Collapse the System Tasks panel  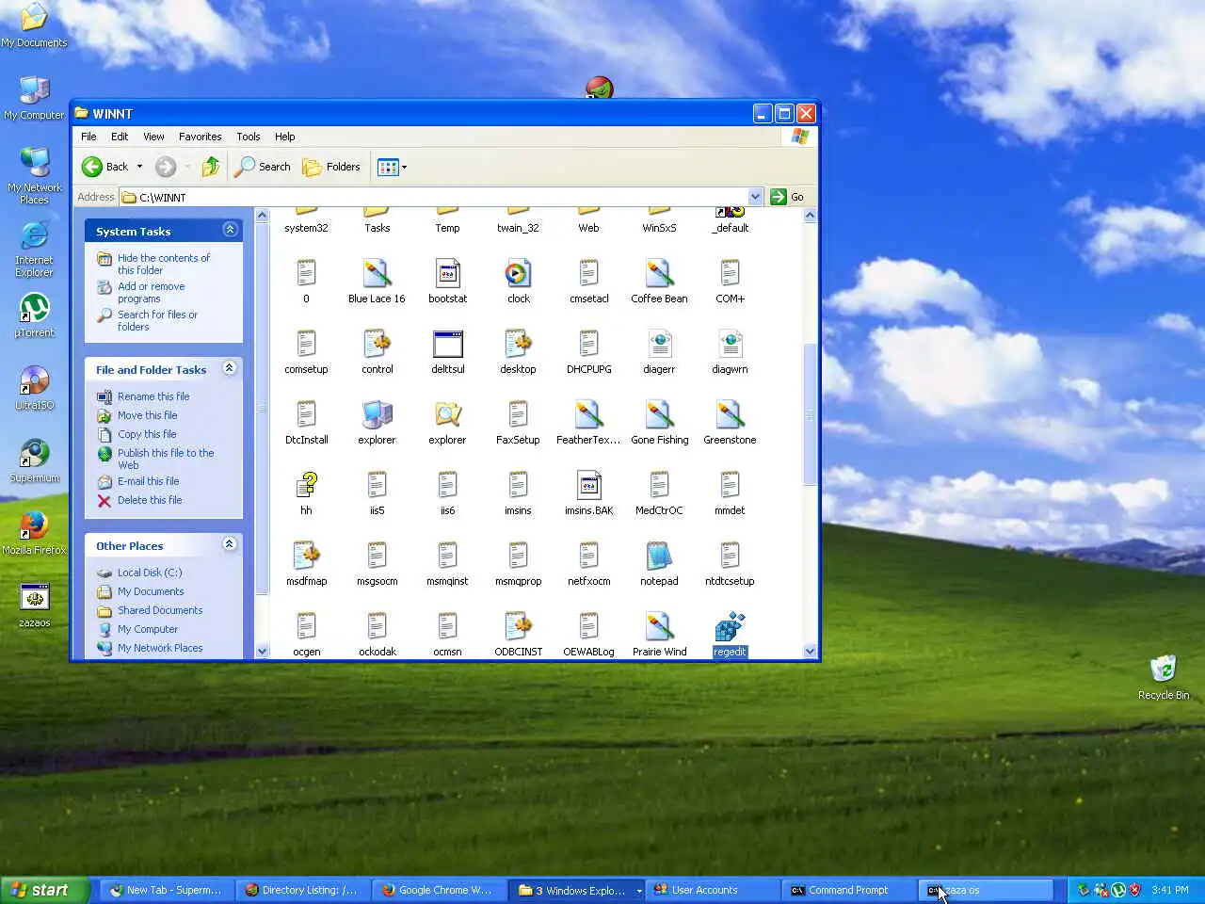[230, 230]
